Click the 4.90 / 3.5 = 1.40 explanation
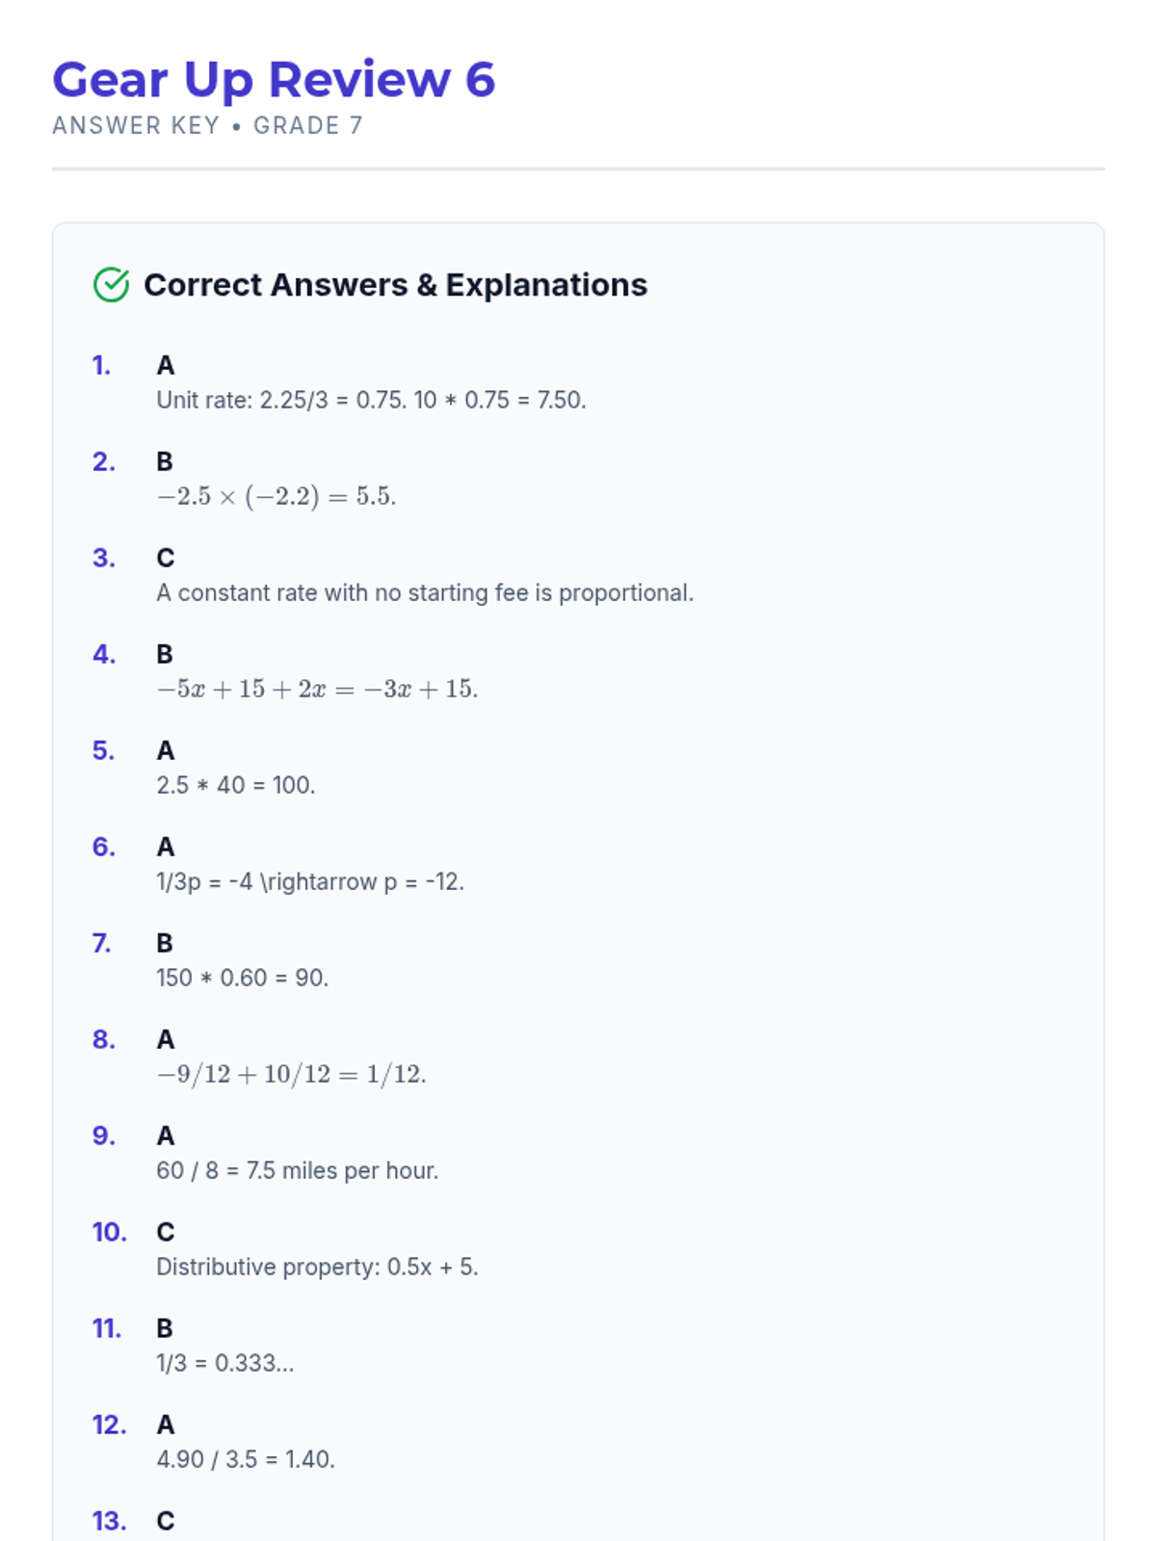The width and height of the screenshot is (1156, 1541). [x=246, y=1459]
